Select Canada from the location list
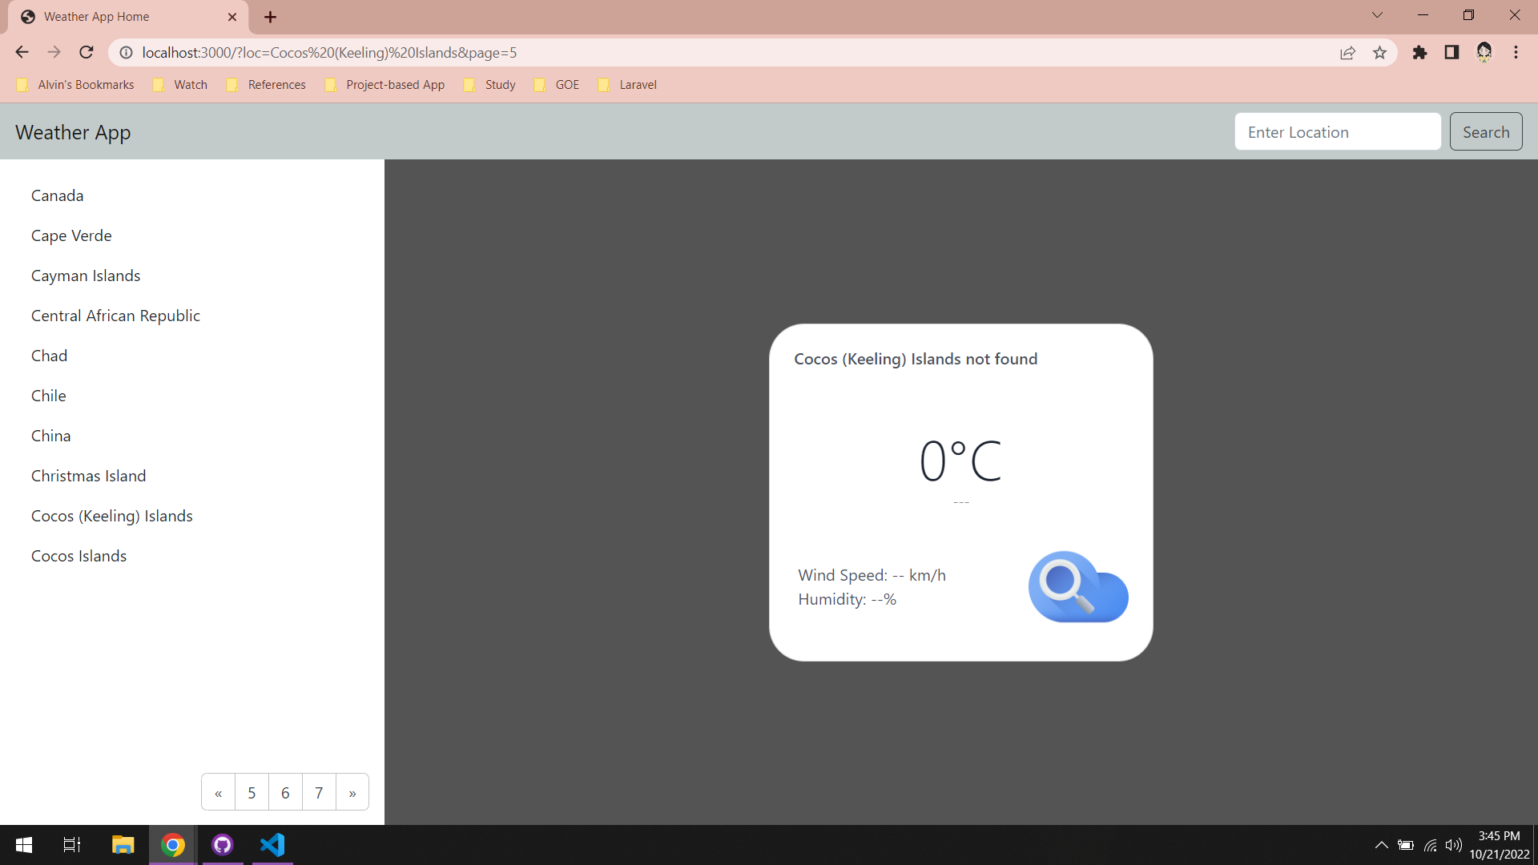The width and height of the screenshot is (1538, 865). (58, 195)
